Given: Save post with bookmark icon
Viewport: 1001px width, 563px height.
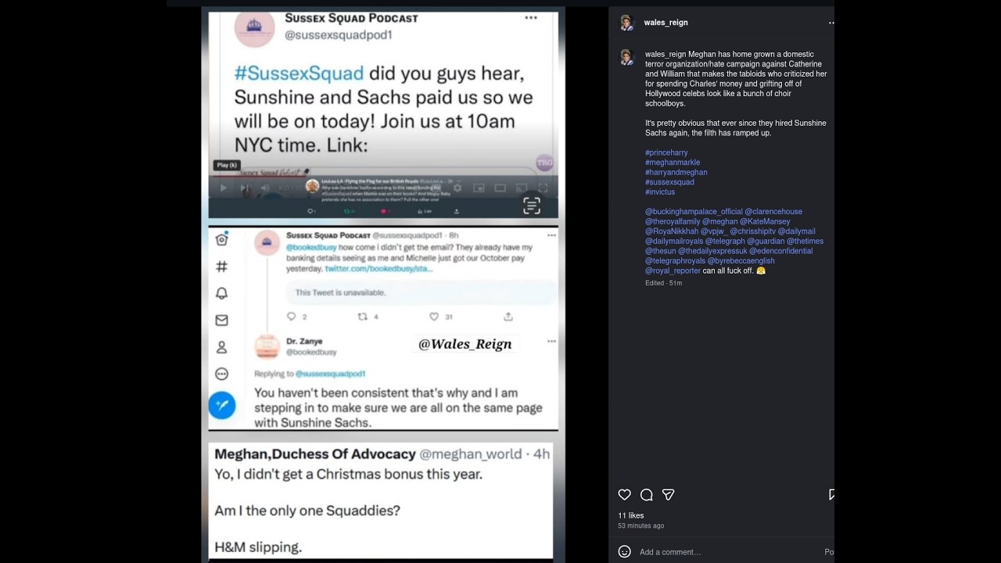Looking at the screenshot, I should (831, 495).
